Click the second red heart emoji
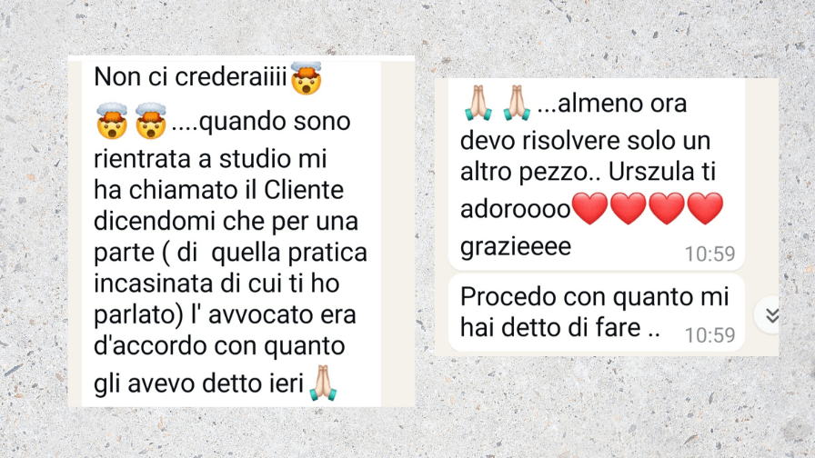 (x=629, y=209)
